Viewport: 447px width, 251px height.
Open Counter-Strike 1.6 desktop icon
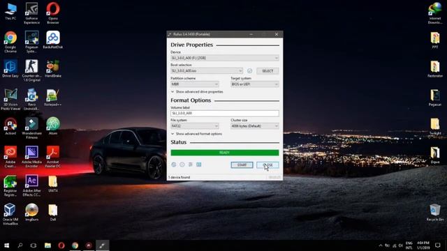31,70
